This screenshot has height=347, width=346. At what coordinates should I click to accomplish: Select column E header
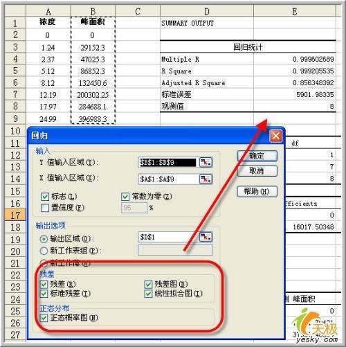click(295, 11)
